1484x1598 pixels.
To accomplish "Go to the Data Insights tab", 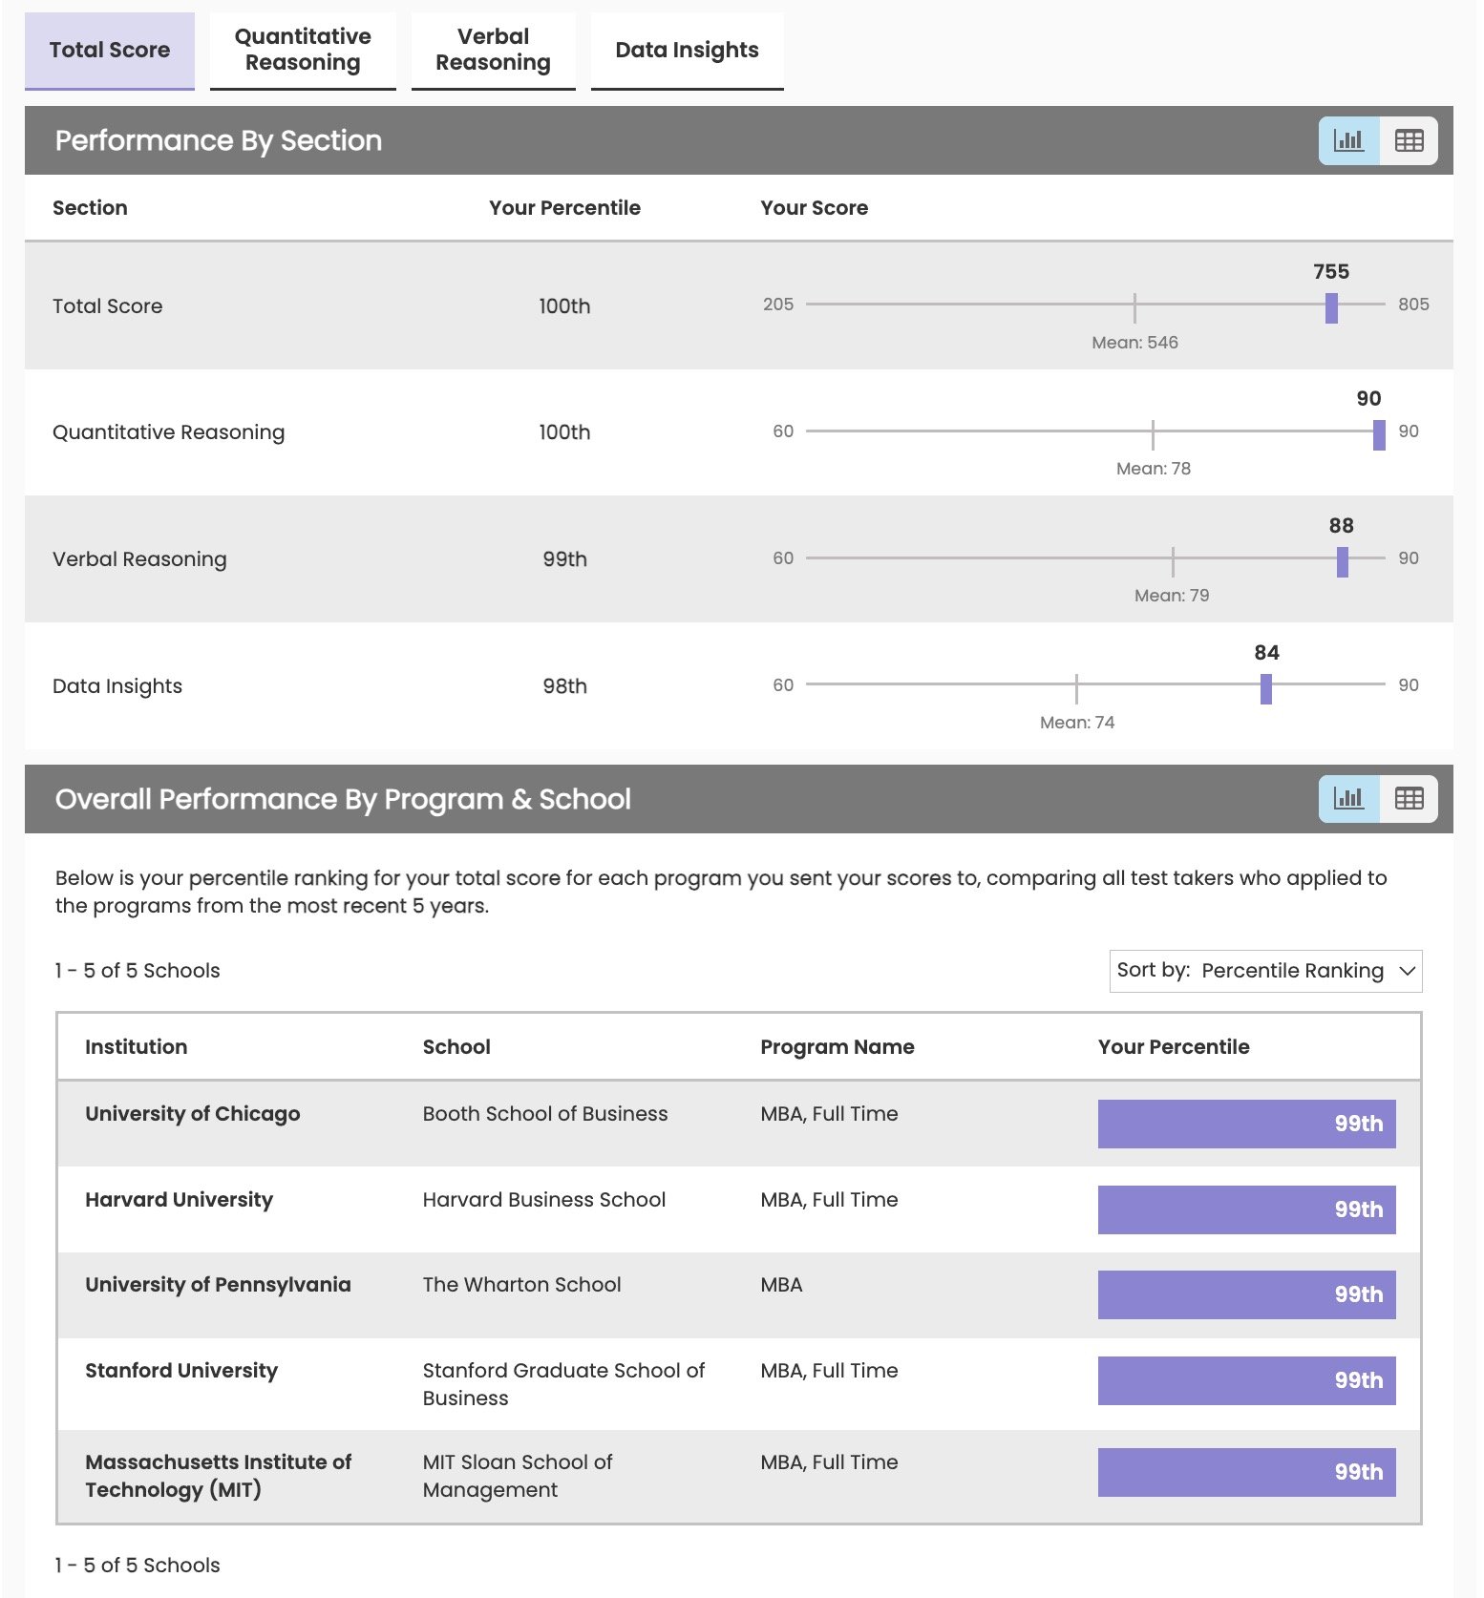I will (687, 51).
